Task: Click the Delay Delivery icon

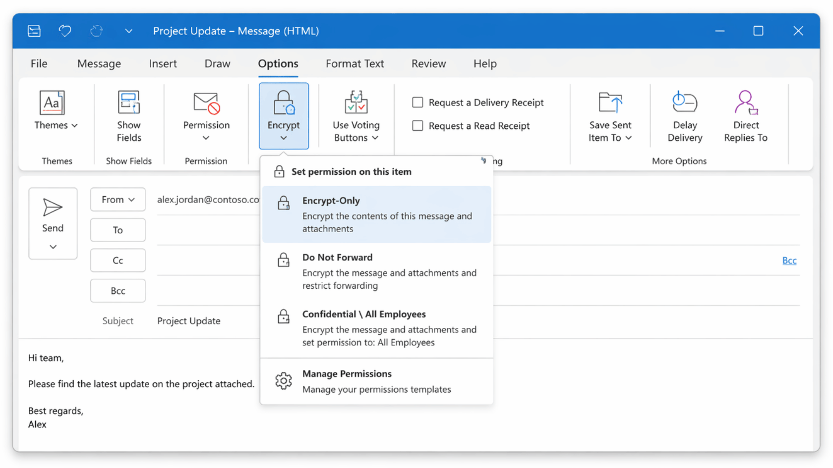Action: [685, 103]
